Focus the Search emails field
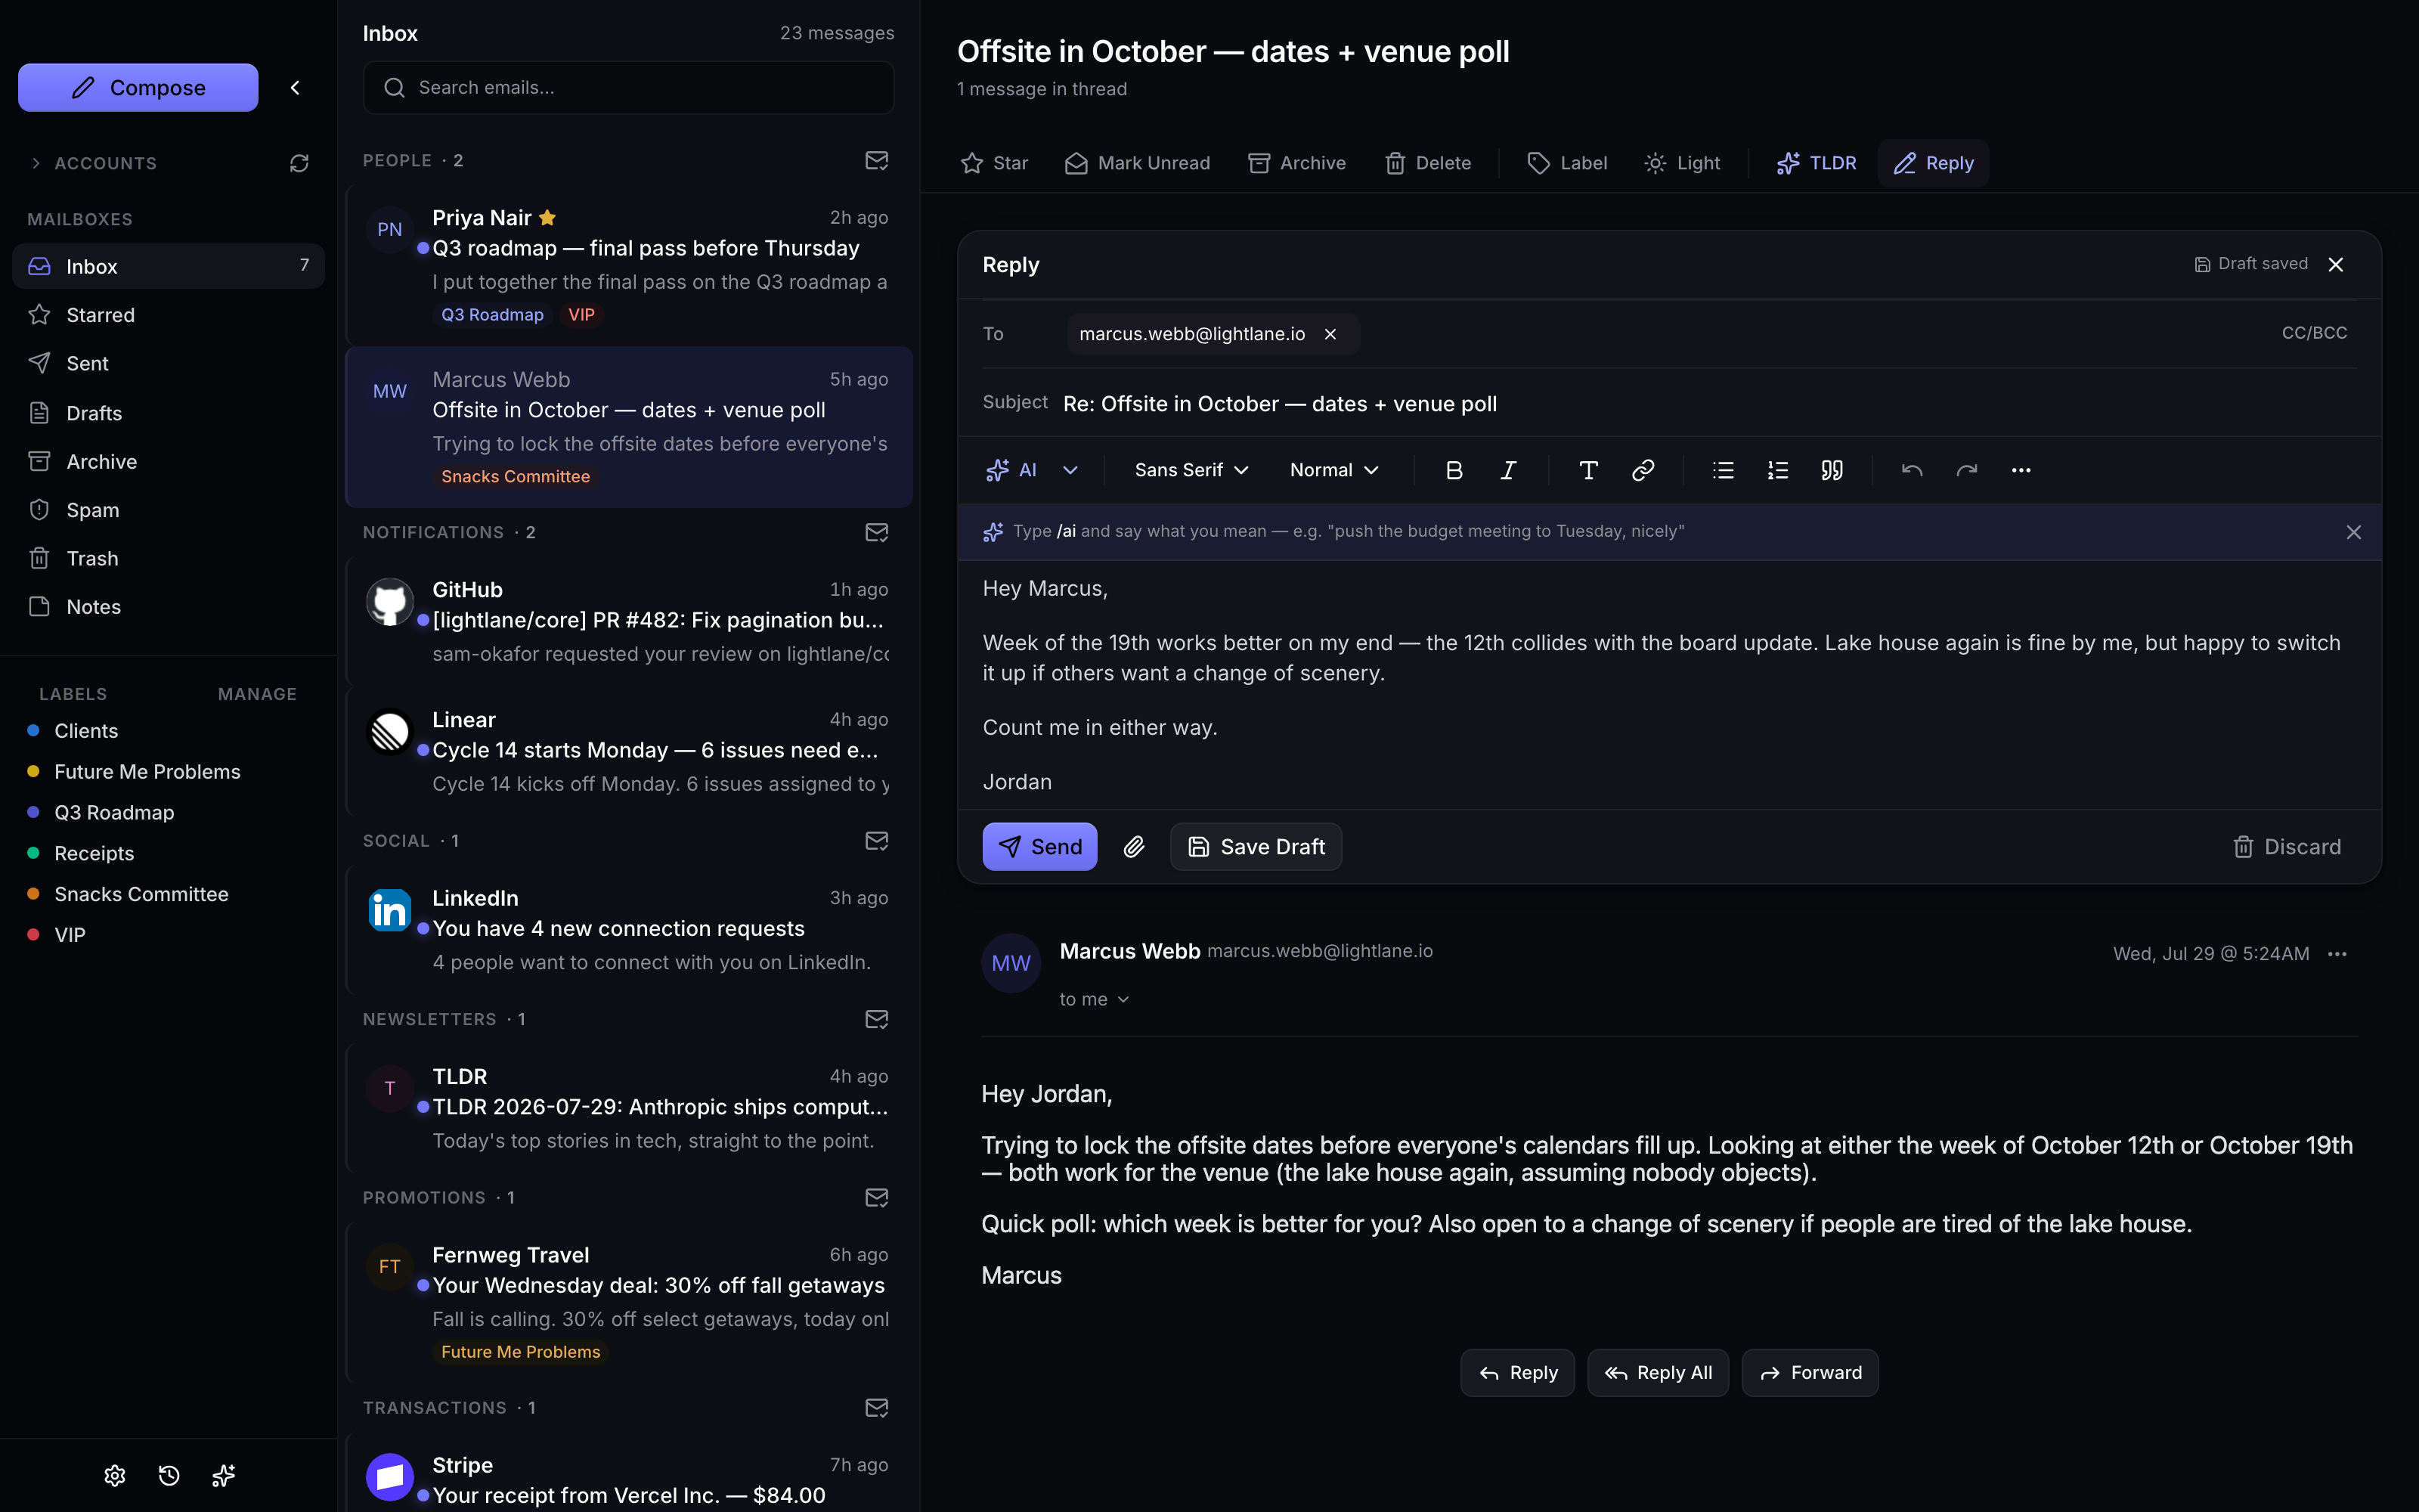 (x=629, y=88)
